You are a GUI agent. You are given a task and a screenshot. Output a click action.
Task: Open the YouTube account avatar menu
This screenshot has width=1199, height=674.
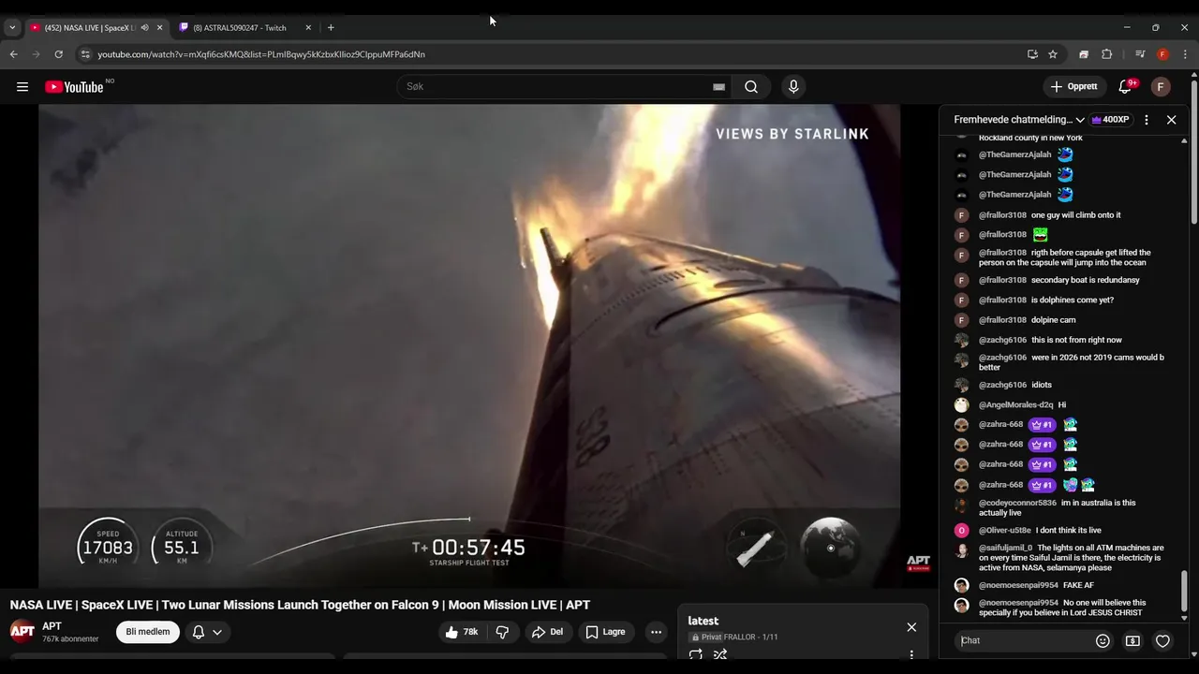(x=1161, y=87)
